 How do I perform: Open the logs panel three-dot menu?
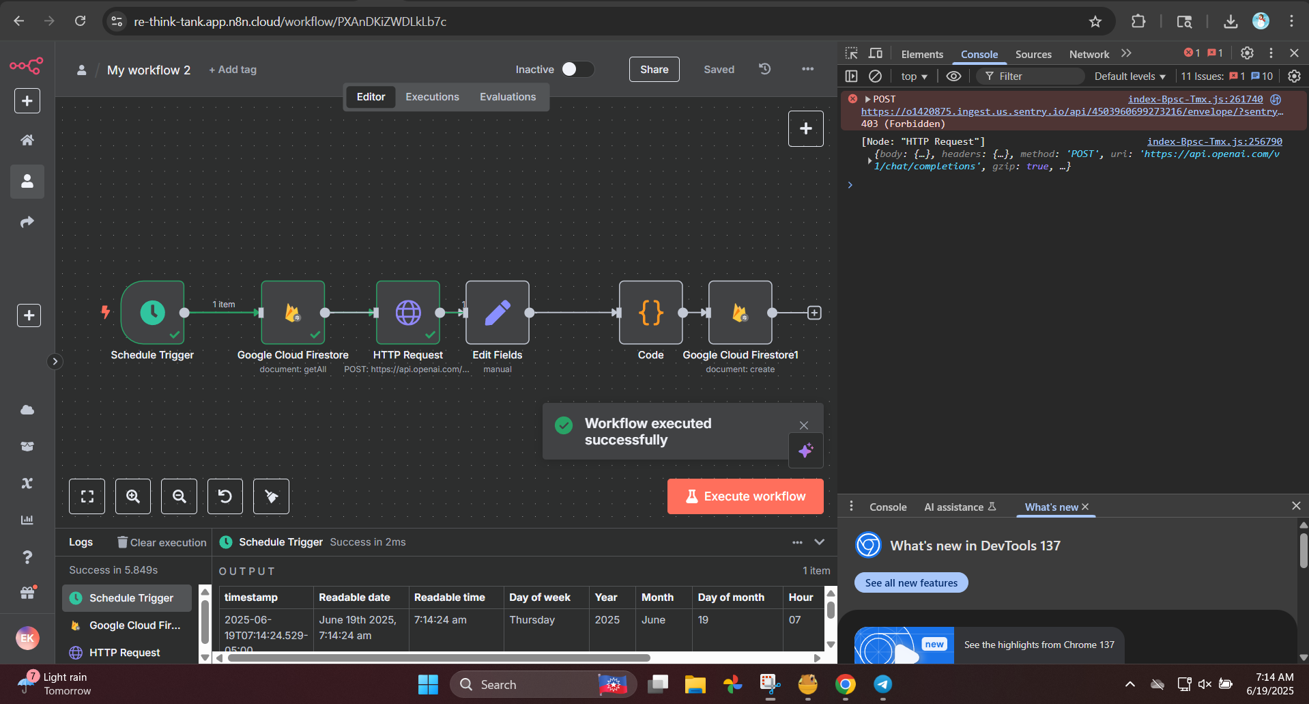coord(797,542)
